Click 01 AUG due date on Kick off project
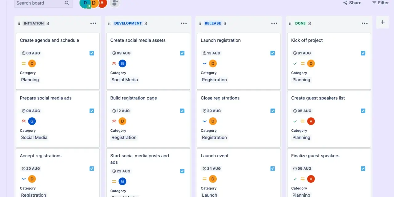Viewport: 394px width, 197px height. pos(302,53)
